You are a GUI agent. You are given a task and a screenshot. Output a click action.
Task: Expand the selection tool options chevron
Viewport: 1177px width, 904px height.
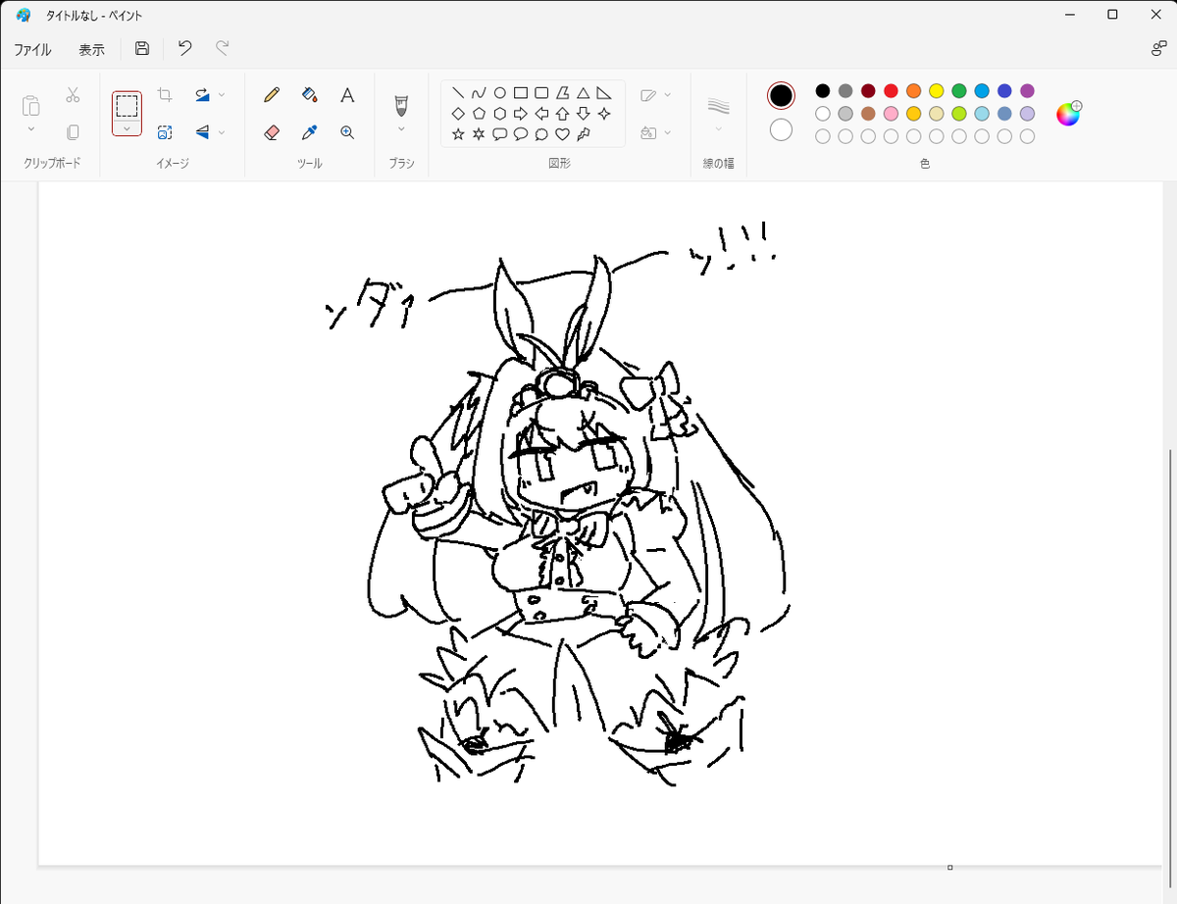click(127, 128)
